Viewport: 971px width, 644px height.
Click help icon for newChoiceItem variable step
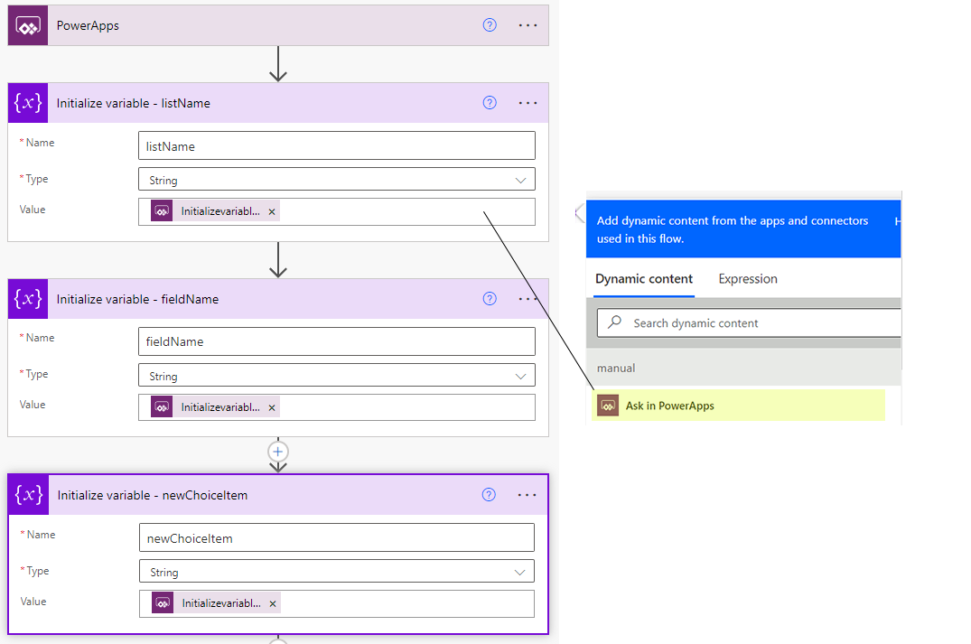[x=489, y=495]
